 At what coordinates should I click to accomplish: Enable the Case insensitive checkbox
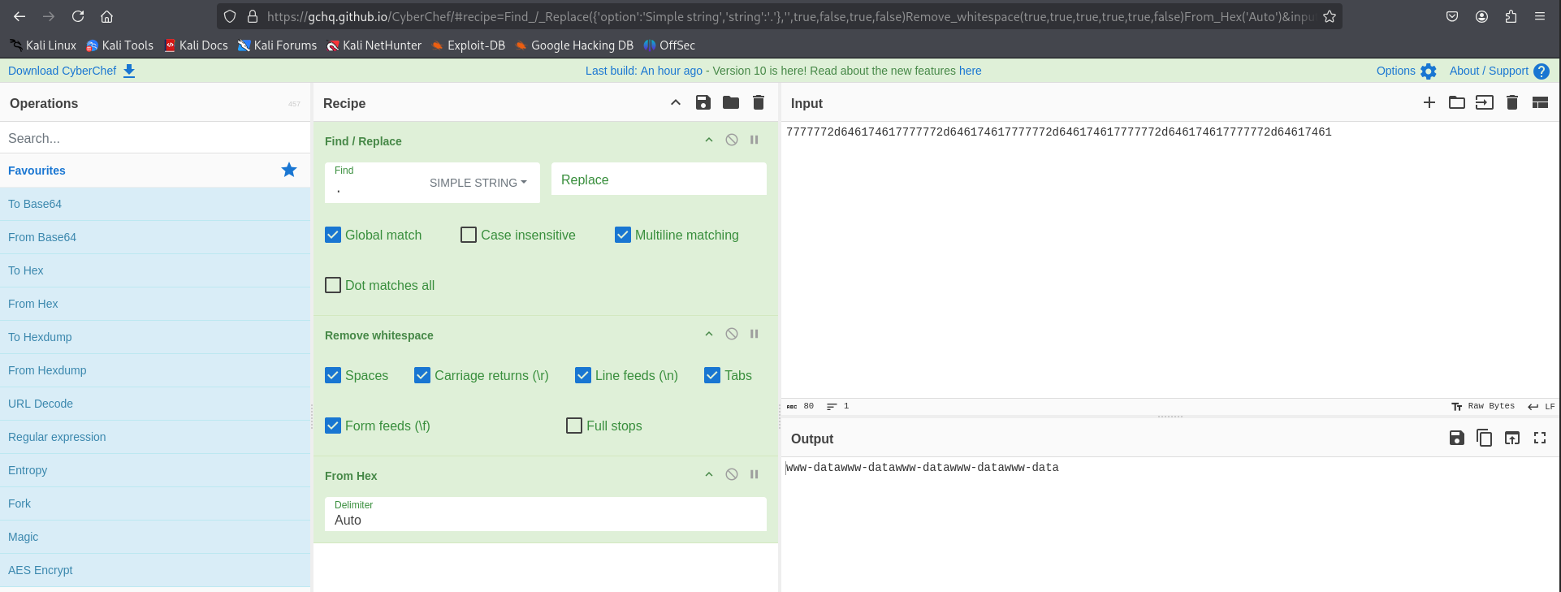point(469,235)
